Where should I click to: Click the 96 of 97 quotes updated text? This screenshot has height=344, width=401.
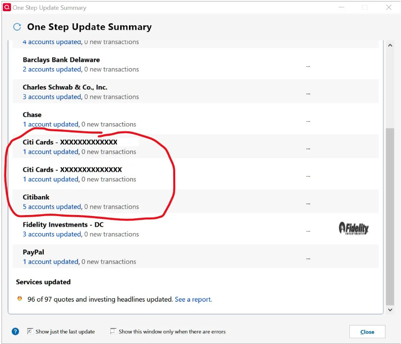(100, 299)
